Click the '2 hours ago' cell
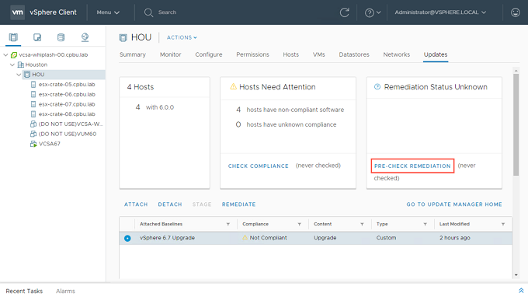This screenshot has height=297, width=528. [454, 238]
